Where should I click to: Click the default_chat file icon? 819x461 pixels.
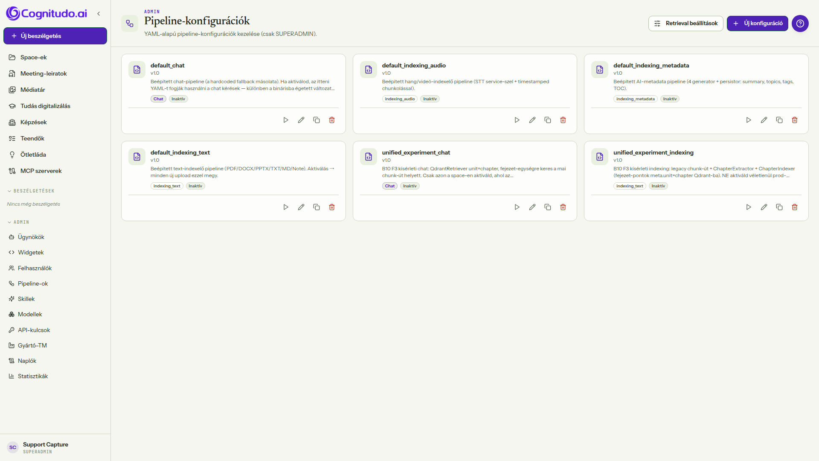[x=137, y=70]
